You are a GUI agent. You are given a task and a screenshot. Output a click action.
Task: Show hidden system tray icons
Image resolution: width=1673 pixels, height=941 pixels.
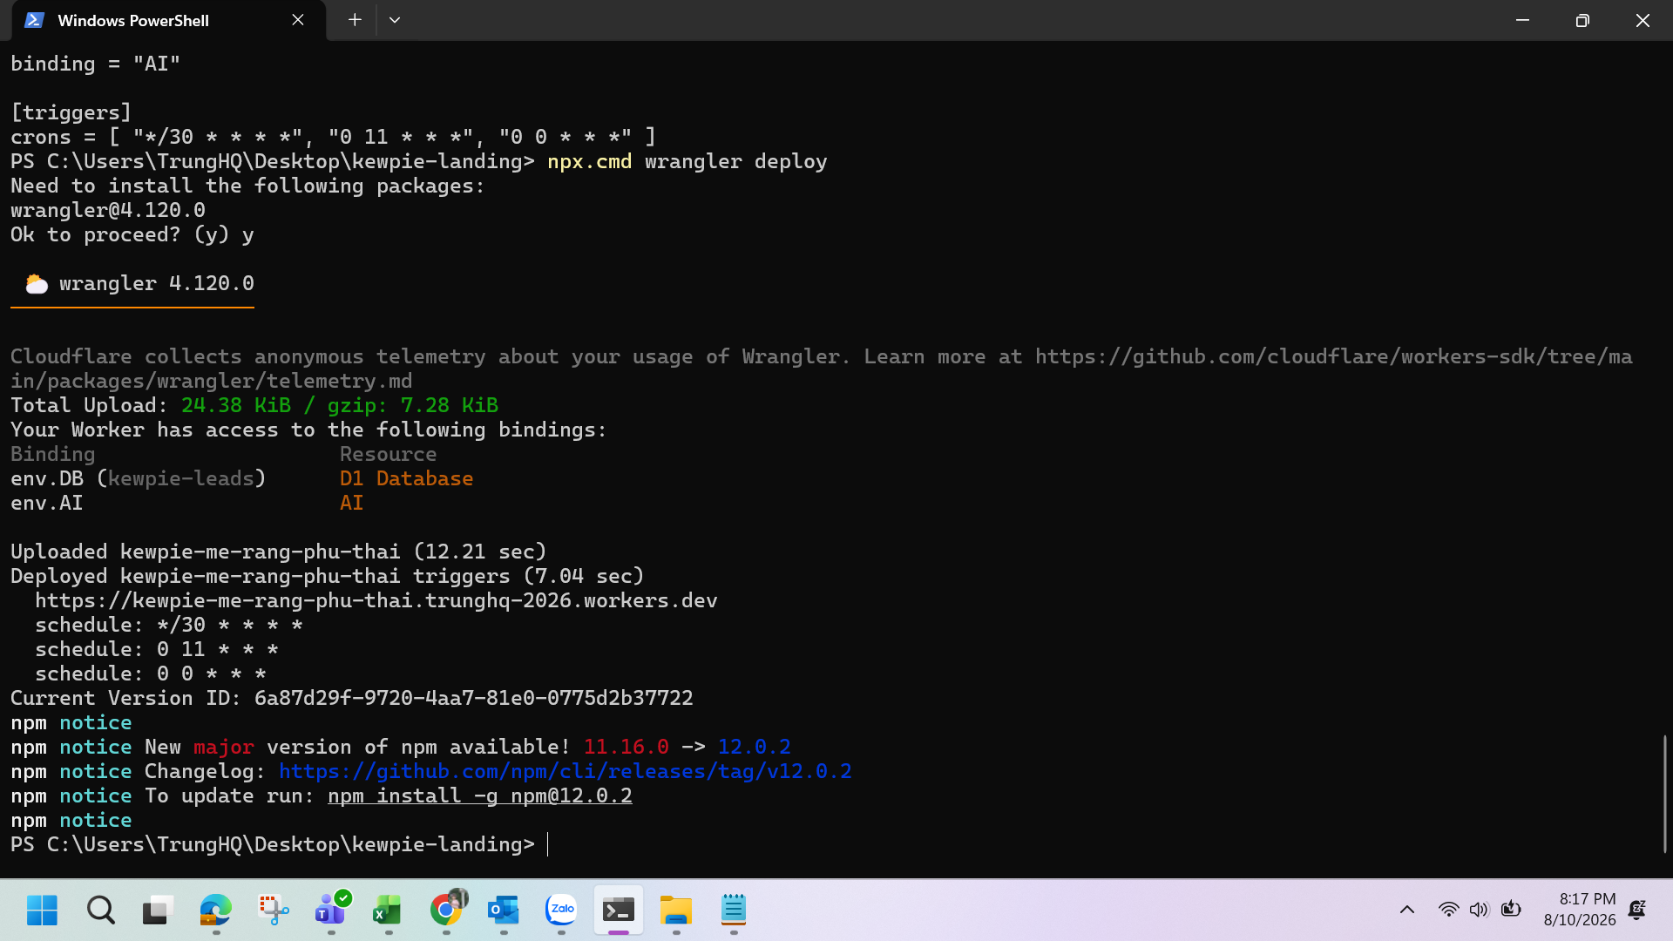1407,910
